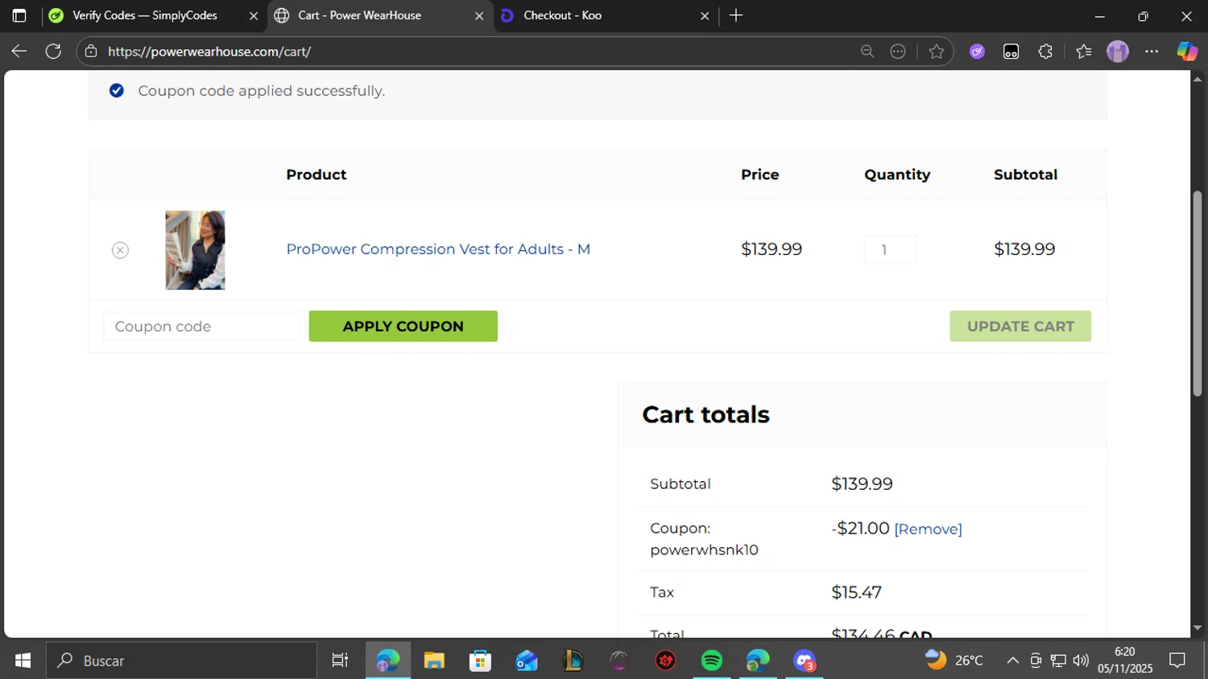The width and height of the screenshot is (1208, 679).
Task: Go back to the previous page
Action: [x=19, y=51]
